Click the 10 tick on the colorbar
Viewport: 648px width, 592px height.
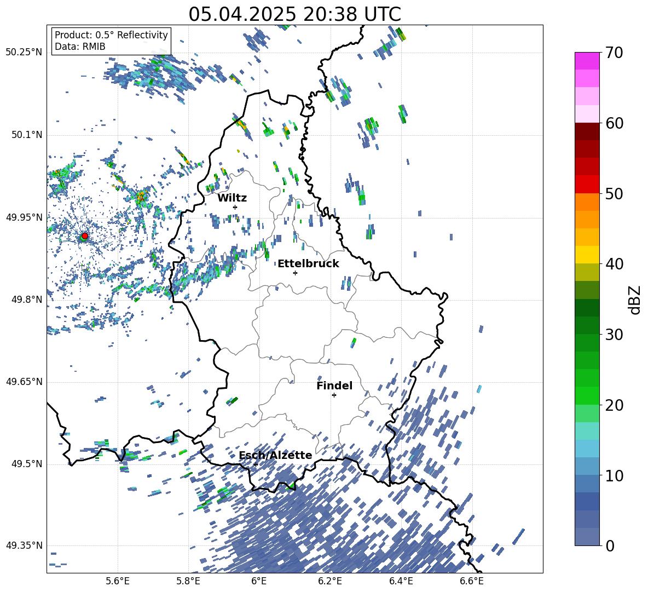614,475
